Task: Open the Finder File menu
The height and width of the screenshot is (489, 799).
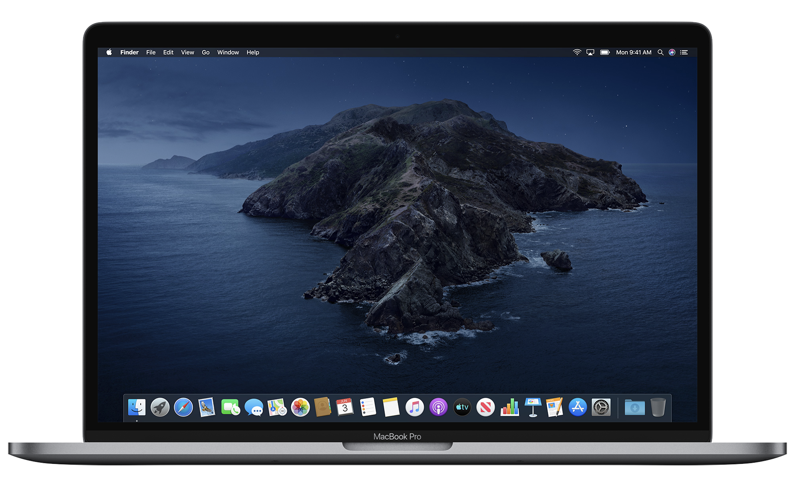Action: click(151, 52)
